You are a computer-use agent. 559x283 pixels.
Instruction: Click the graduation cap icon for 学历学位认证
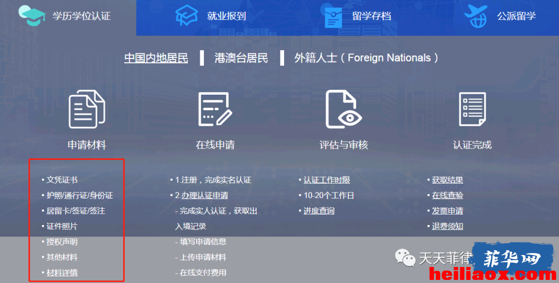click(x=32, y=16)
